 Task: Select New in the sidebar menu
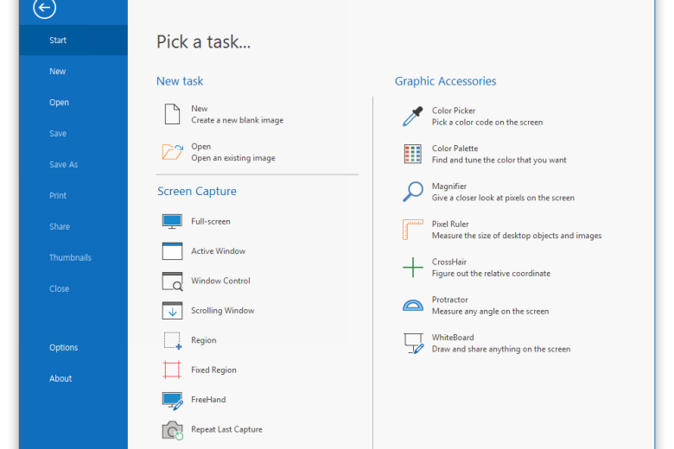pos(58,72)
